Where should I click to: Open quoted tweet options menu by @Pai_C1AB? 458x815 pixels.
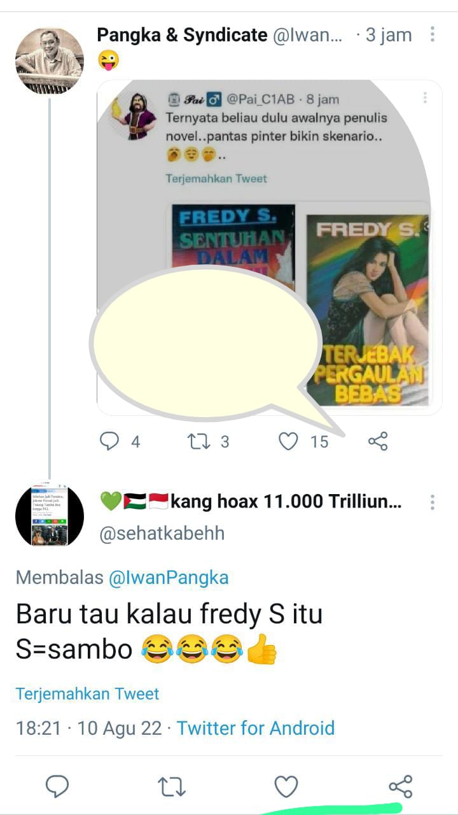(424, 98)
